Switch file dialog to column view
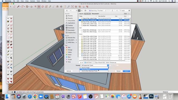Image resolution: width=178 pixels, height=100 pixels. coord(82,11)
